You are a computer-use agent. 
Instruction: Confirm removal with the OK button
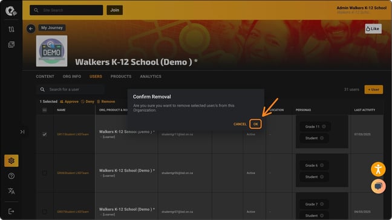(255, 124)
